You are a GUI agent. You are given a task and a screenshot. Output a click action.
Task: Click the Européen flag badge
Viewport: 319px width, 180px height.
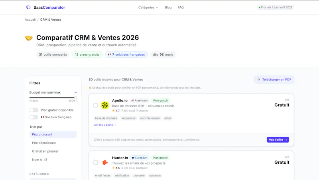[x=140, y=158]
